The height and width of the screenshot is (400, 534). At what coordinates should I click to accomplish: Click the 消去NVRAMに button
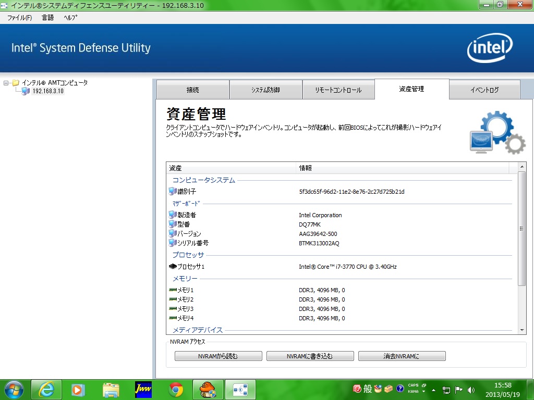402,356
